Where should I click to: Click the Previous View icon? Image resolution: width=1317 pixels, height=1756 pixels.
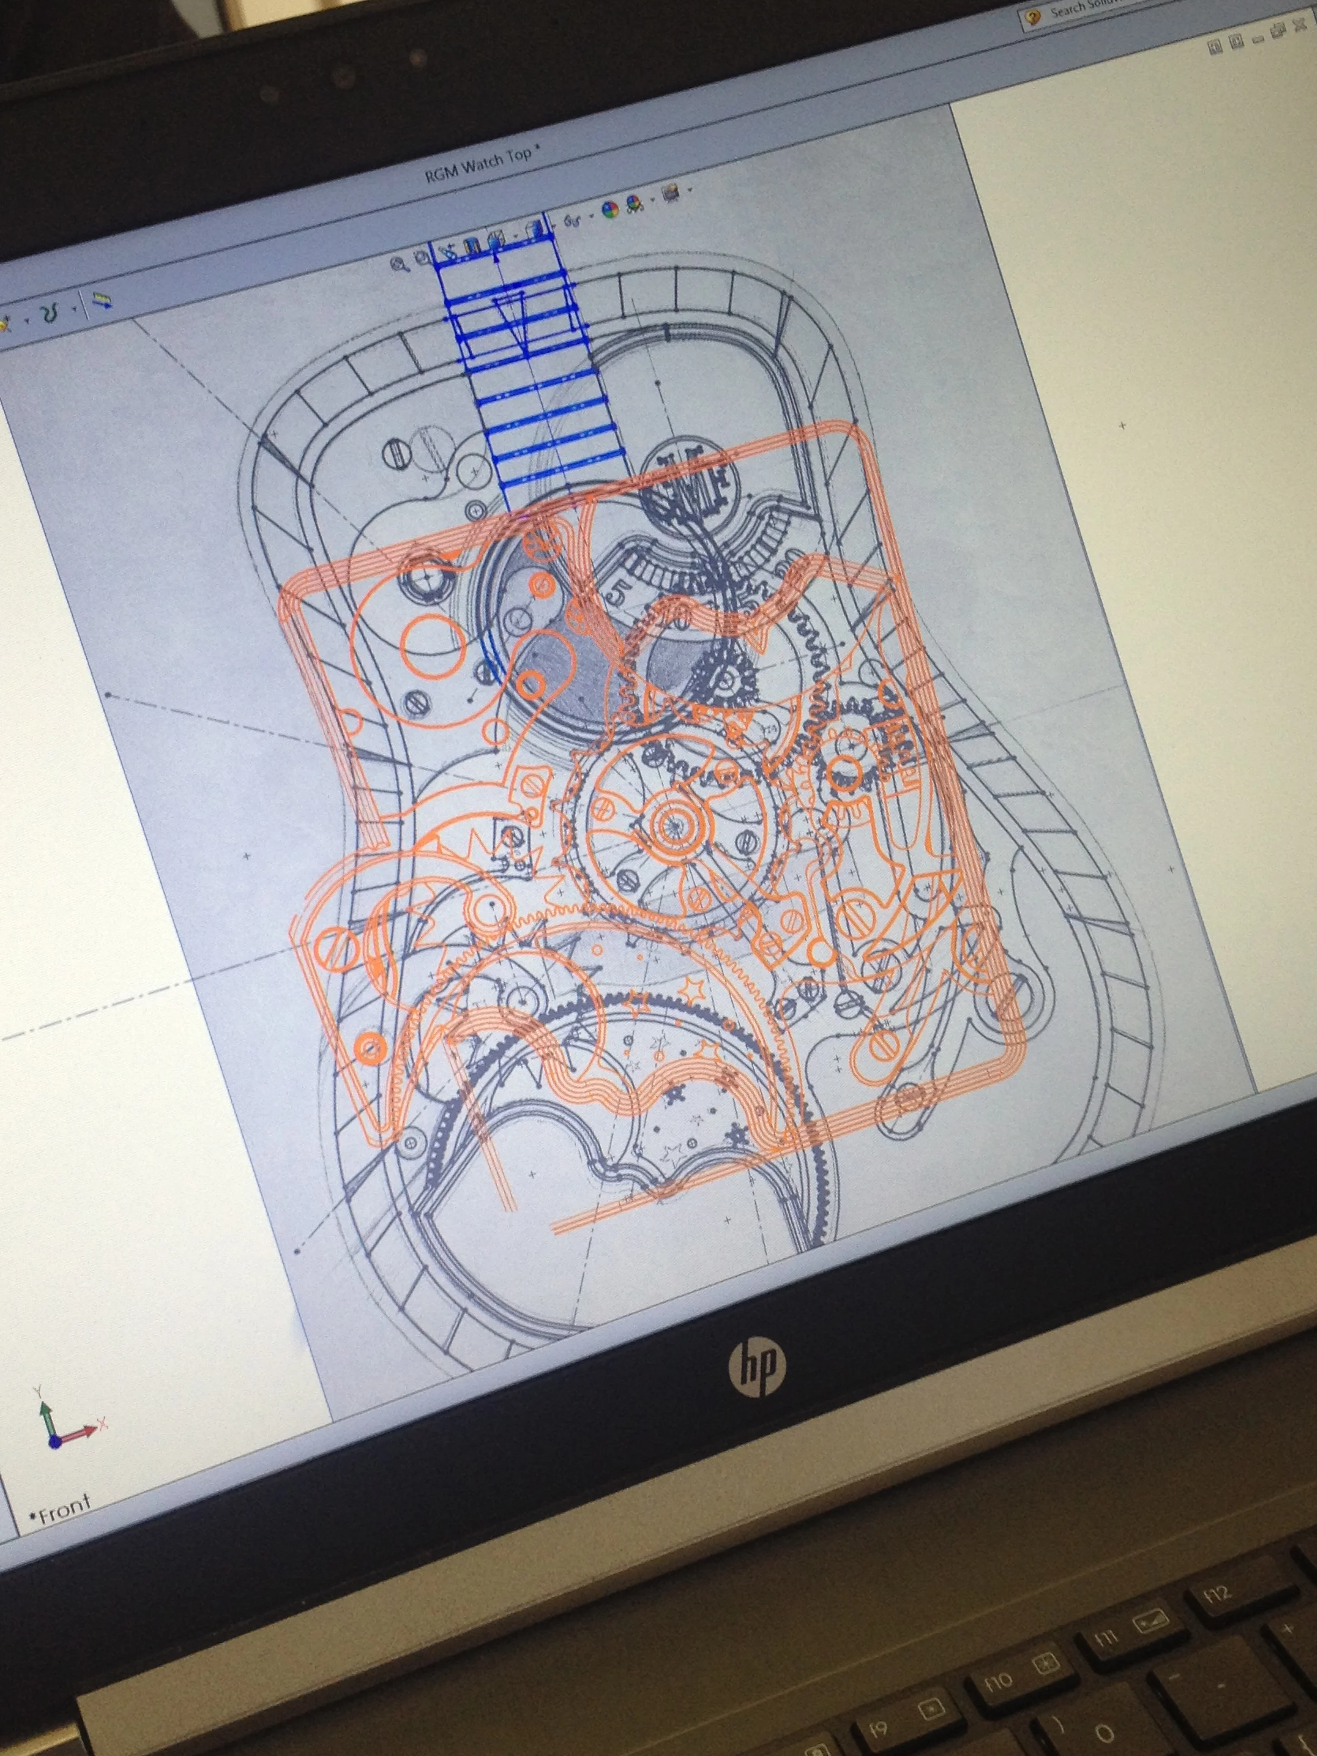coord(449,253)
